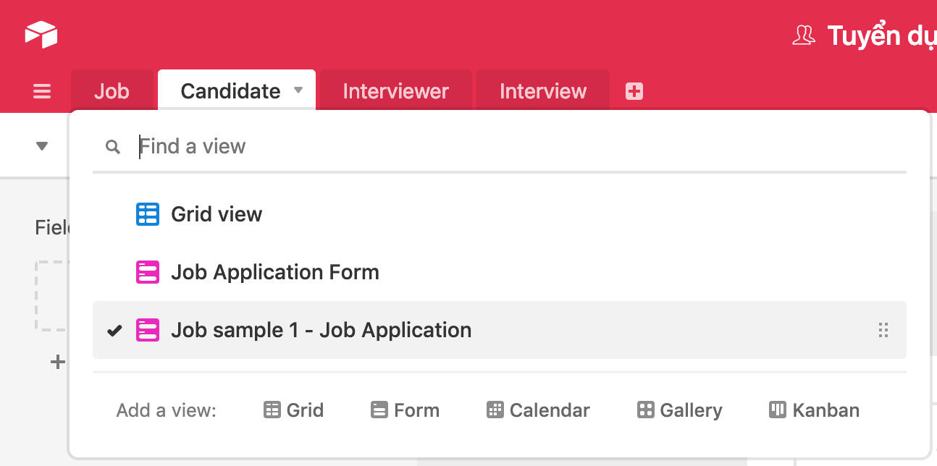Add a new Gallery view
The width and height of the screenshot is (937, 466).
pos(679,410)
